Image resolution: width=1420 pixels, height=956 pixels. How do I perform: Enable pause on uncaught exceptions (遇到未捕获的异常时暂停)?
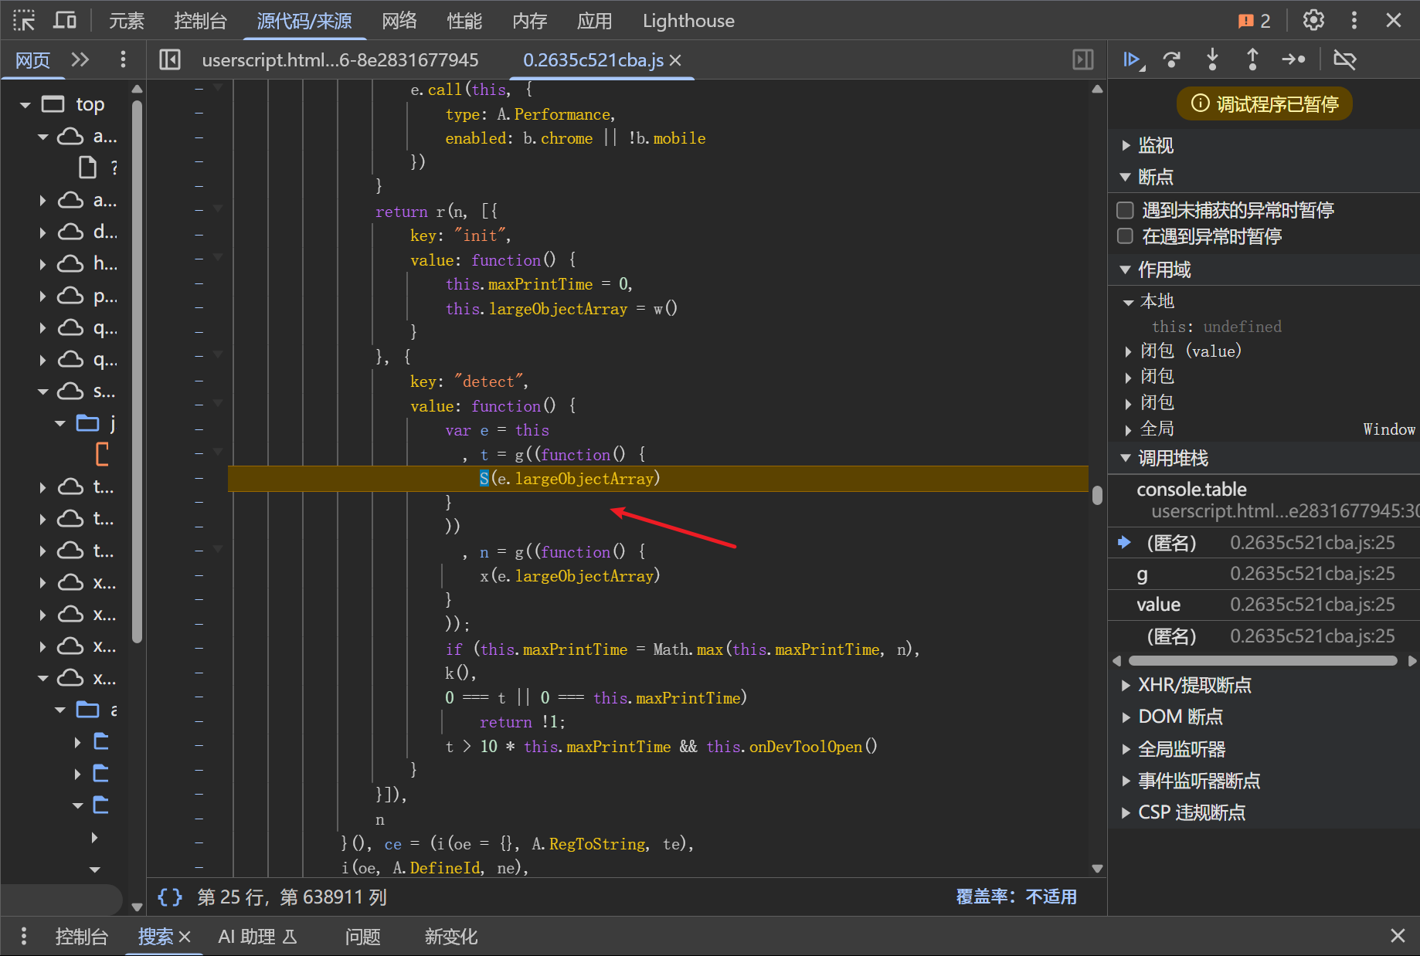(x=1126, y=210)
